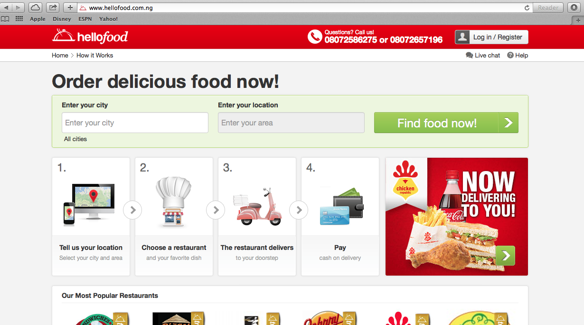Open Safari iCloud tabs button
584x325 pixels.
[35, 8]
